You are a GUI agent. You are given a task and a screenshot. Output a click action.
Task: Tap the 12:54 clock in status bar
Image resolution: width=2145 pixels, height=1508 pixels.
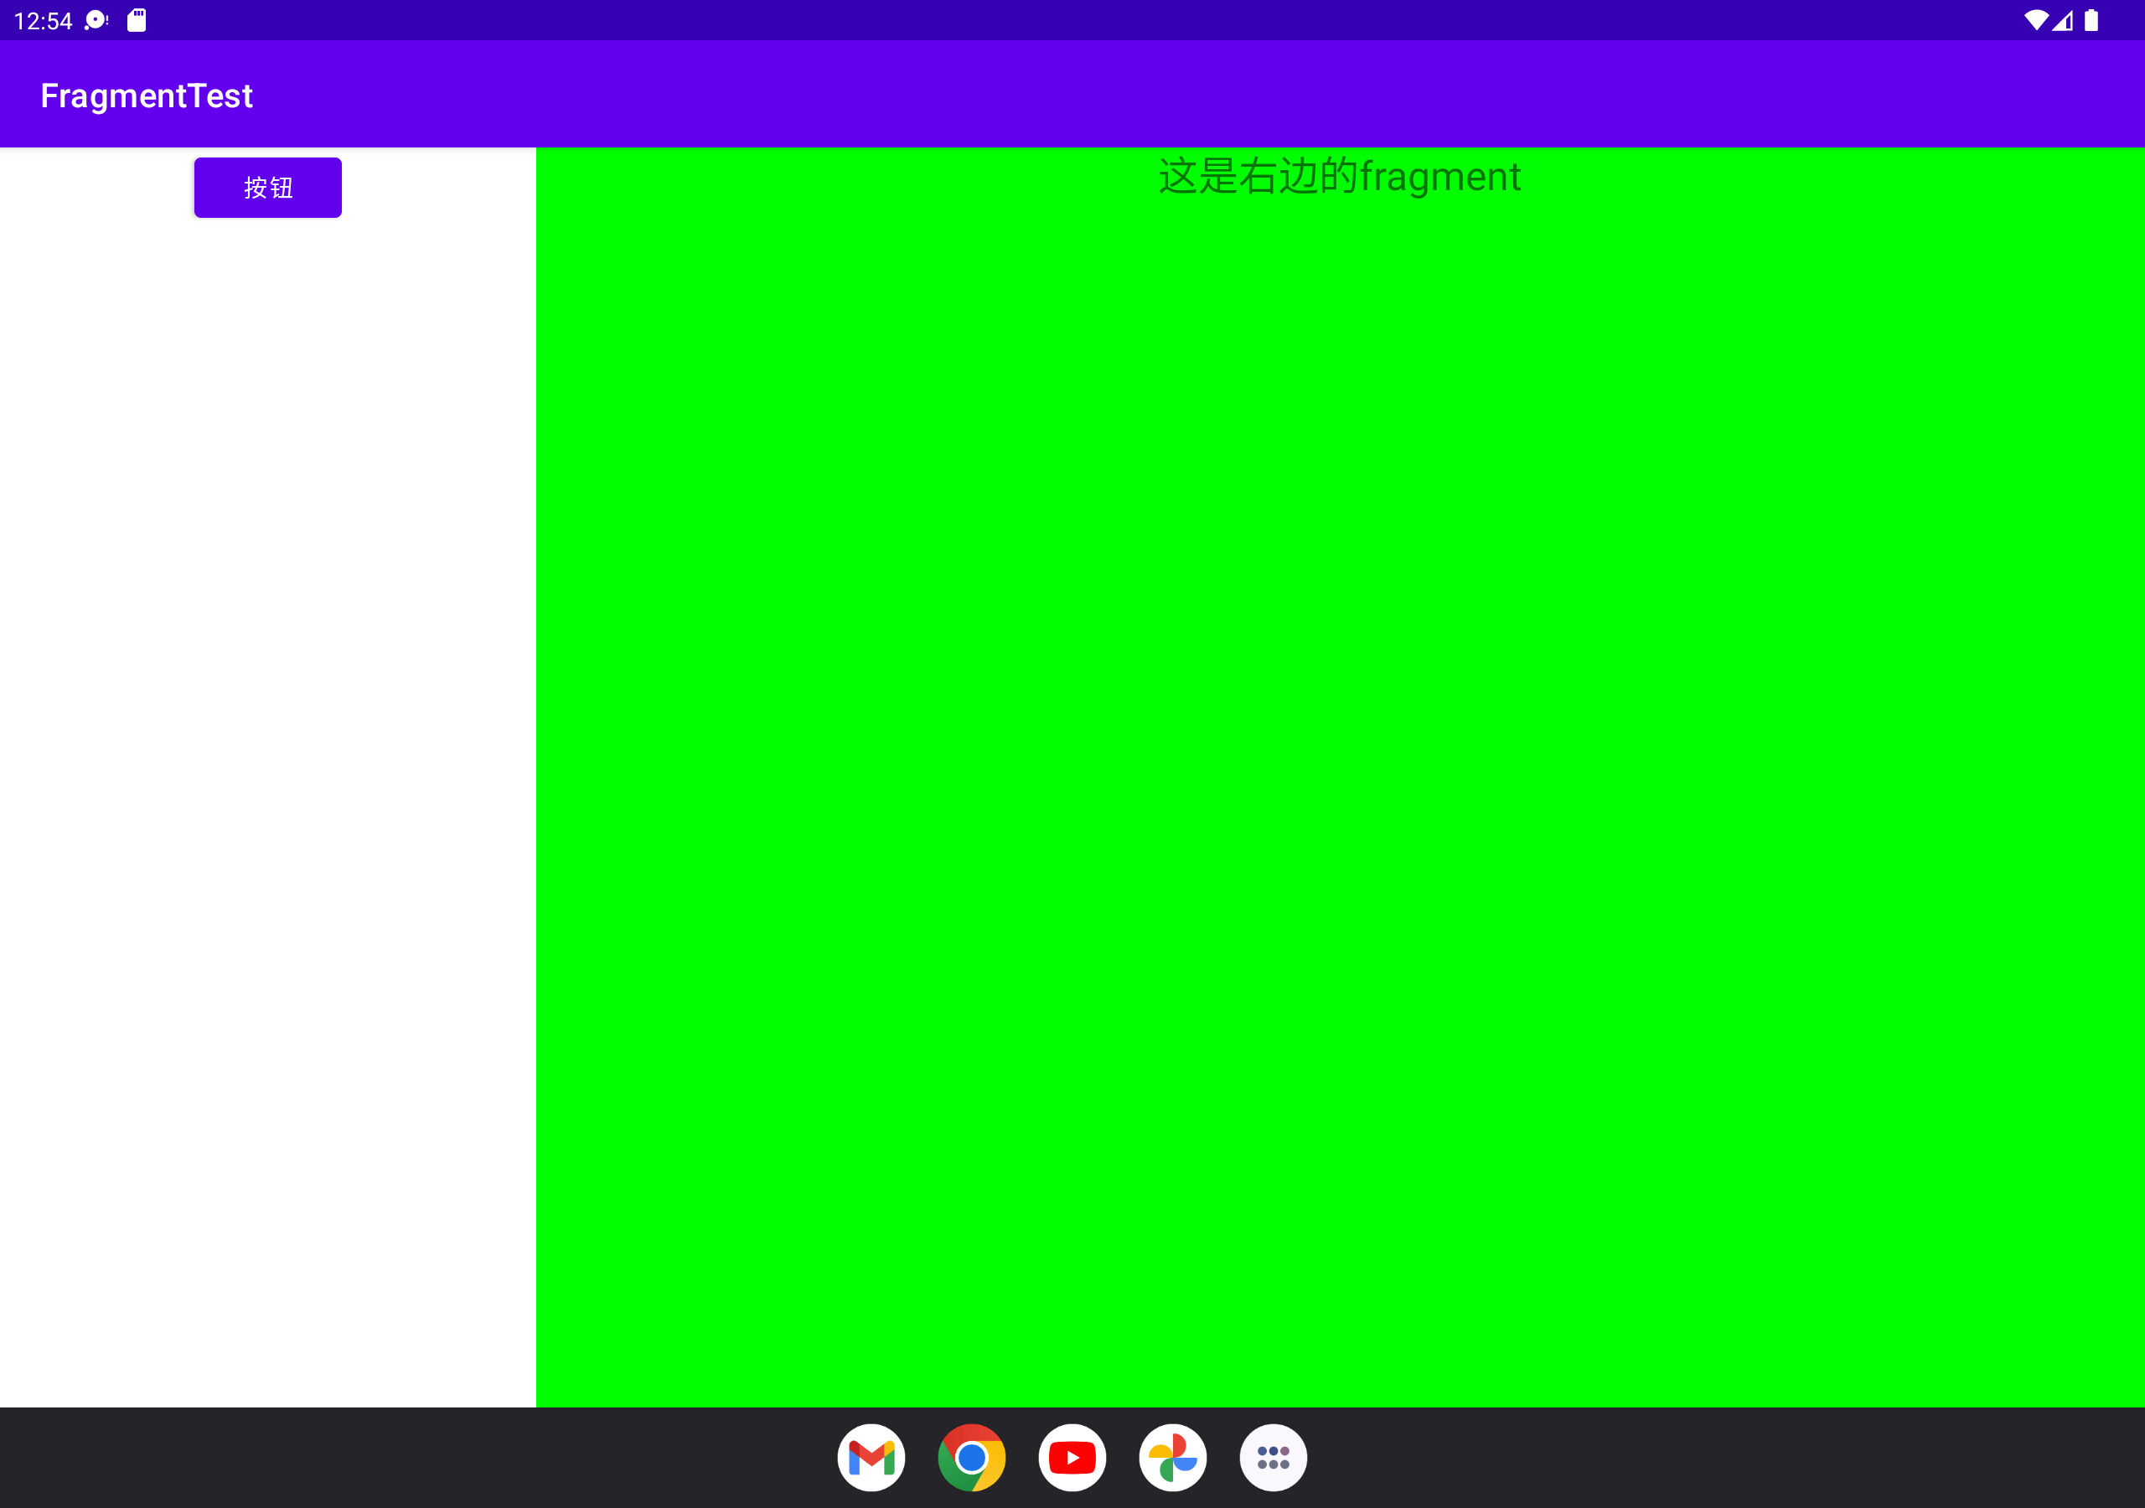(43, 21)
